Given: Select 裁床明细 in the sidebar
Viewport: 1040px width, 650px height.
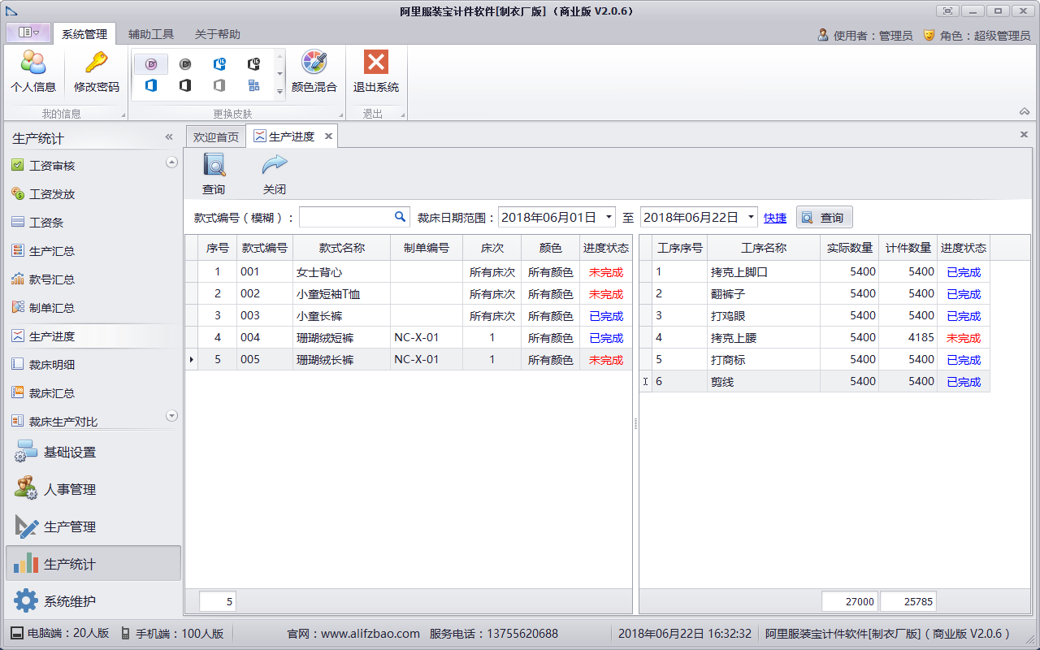Looking at the screenshot, I should tap(52, 365).
